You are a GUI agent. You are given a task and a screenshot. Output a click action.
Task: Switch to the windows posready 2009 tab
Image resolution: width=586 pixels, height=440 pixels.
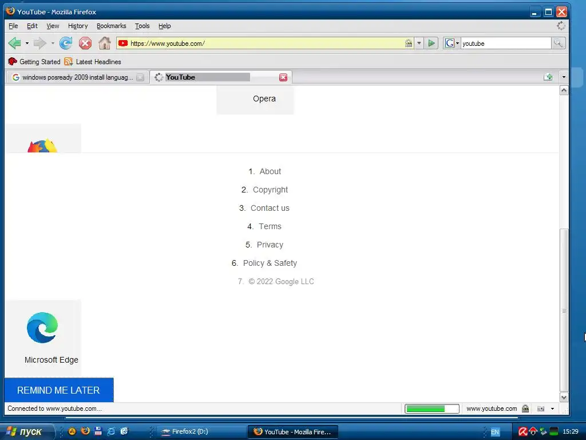pyautogui.click(x=77, y=77)
